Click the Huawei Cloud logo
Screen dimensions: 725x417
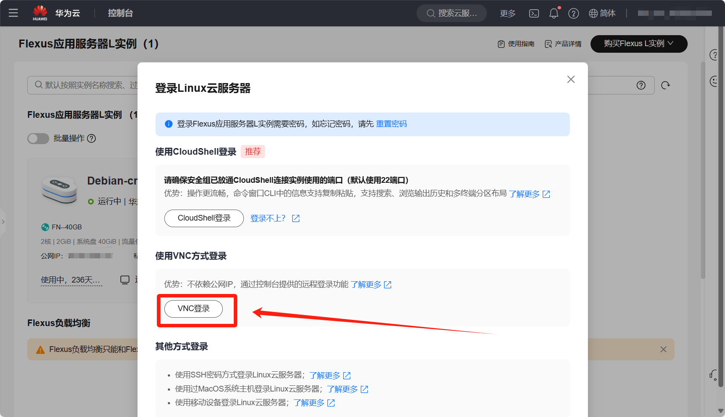pyautogui.click(x=40, y=13)
